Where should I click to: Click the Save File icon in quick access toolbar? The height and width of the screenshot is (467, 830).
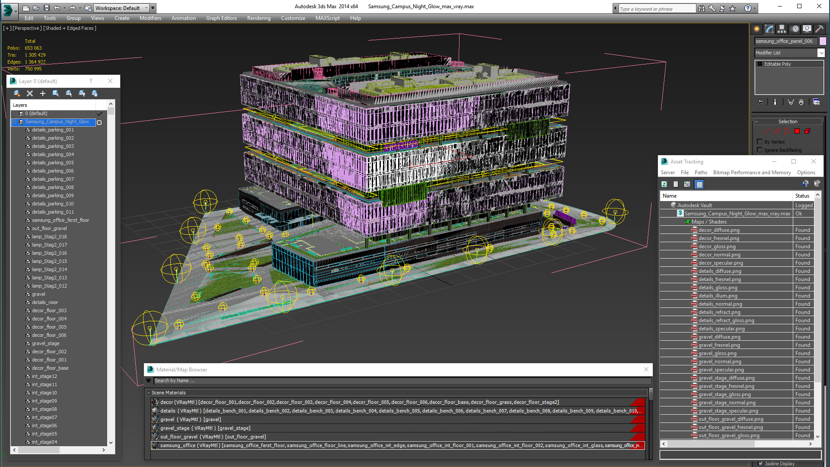pos(47,8)
